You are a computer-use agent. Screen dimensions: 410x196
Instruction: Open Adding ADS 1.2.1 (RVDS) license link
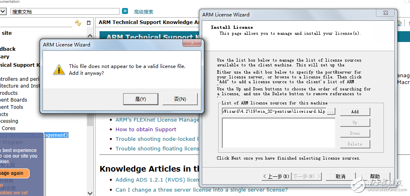click(x=157, y=180)
